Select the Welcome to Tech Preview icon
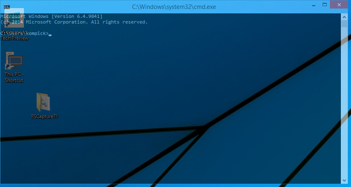This screenshot has height=187, width=351. click(x=14, y=18)
